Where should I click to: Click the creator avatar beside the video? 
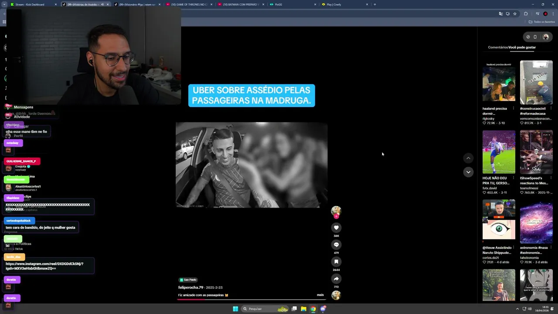(336, 211)
